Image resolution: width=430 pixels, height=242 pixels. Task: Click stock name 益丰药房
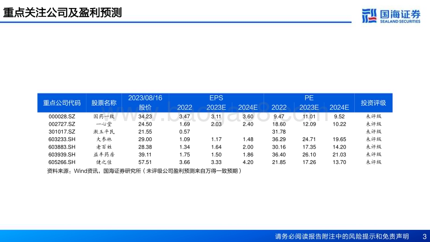pos(104,155)
